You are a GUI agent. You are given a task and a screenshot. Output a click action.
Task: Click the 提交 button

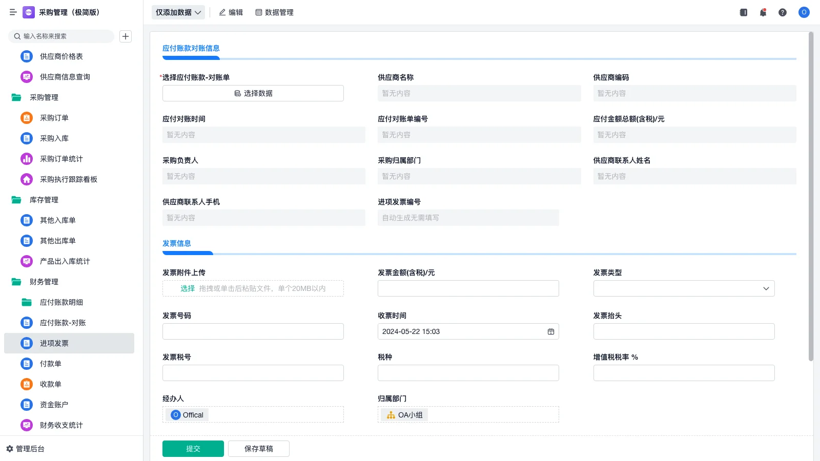[193, 449]
